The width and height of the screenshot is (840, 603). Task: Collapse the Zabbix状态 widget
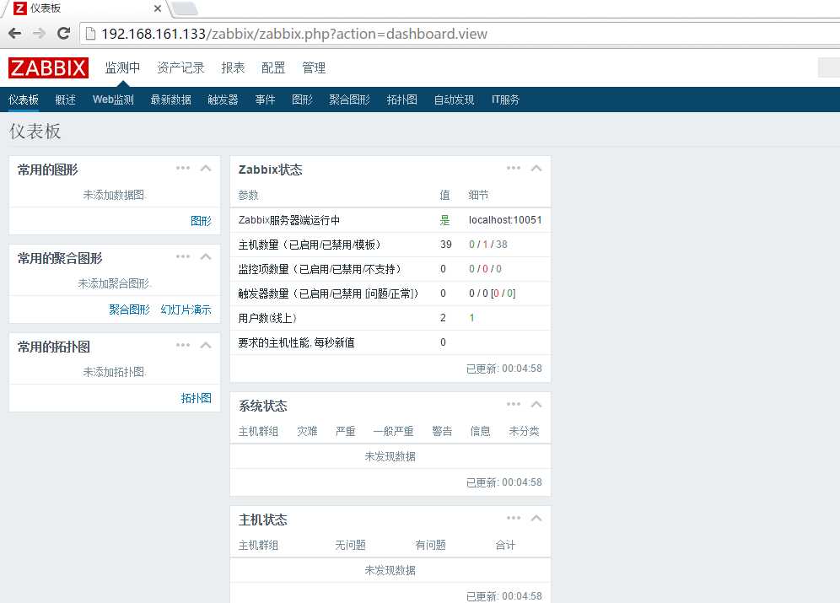click(536, 168)
